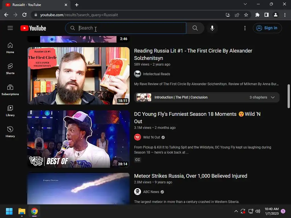Select the Russialit - YouTube tab
The image size is (291, 218).
point(36,5)
